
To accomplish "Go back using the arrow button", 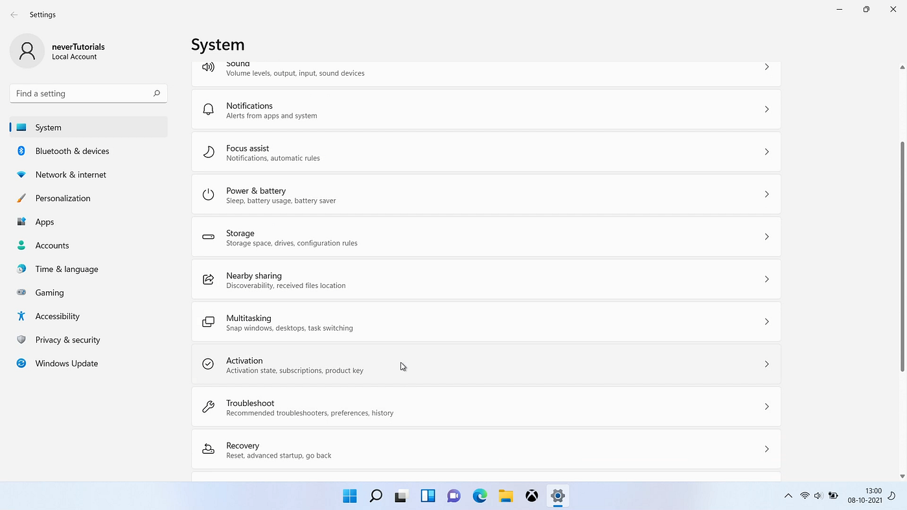I will pyautogui.click(x=14, y=14).
